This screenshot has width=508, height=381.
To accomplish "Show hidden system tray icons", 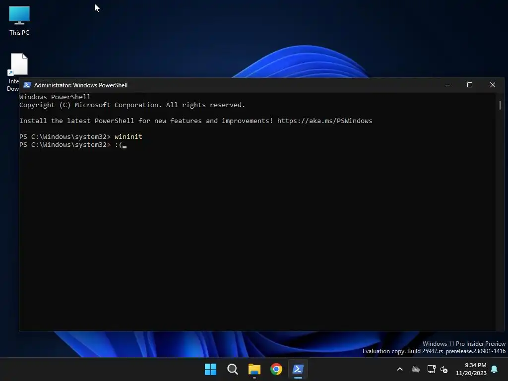I will 400,369.
